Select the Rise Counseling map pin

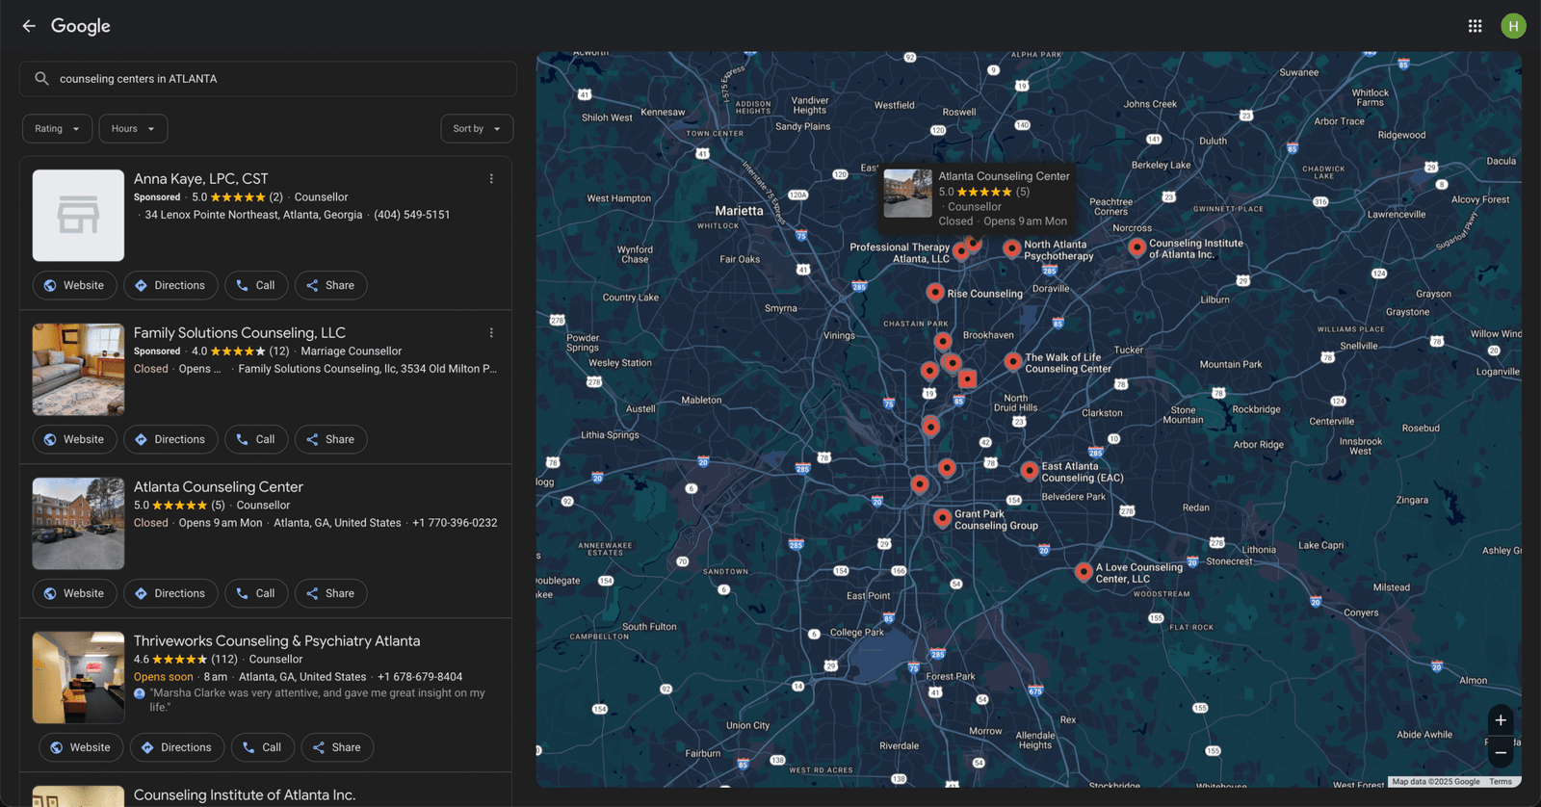[935, 292]
